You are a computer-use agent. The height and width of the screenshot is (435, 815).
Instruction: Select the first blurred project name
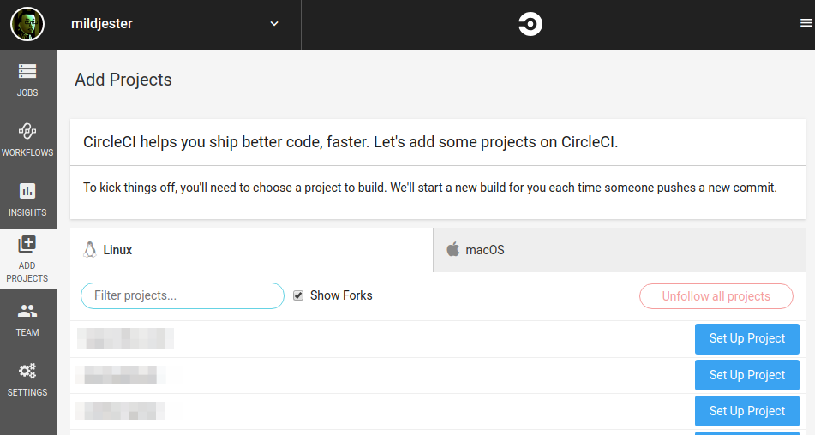(125, 338)
